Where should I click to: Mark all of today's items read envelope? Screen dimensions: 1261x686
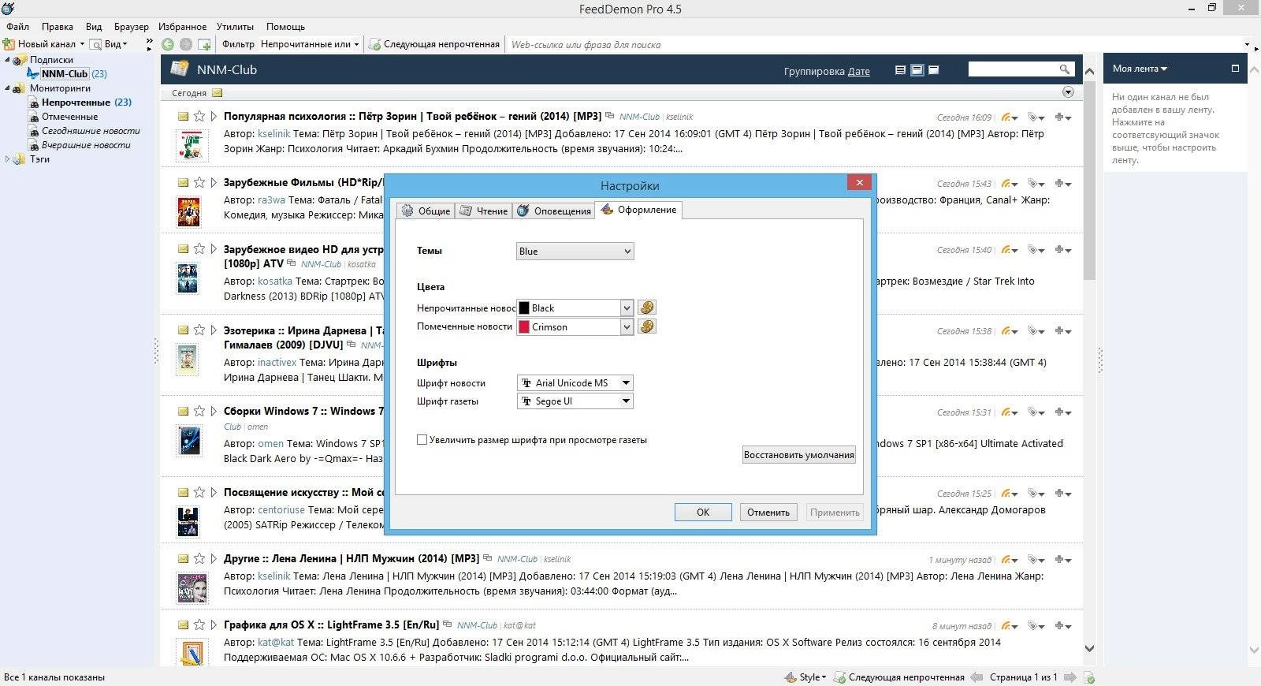(217, 93)
